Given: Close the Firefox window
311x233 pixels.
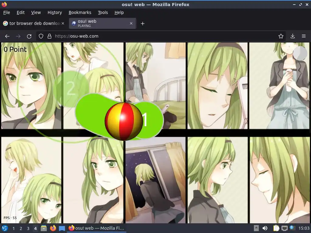Looking at the screenshot, I should pos(307,4).
